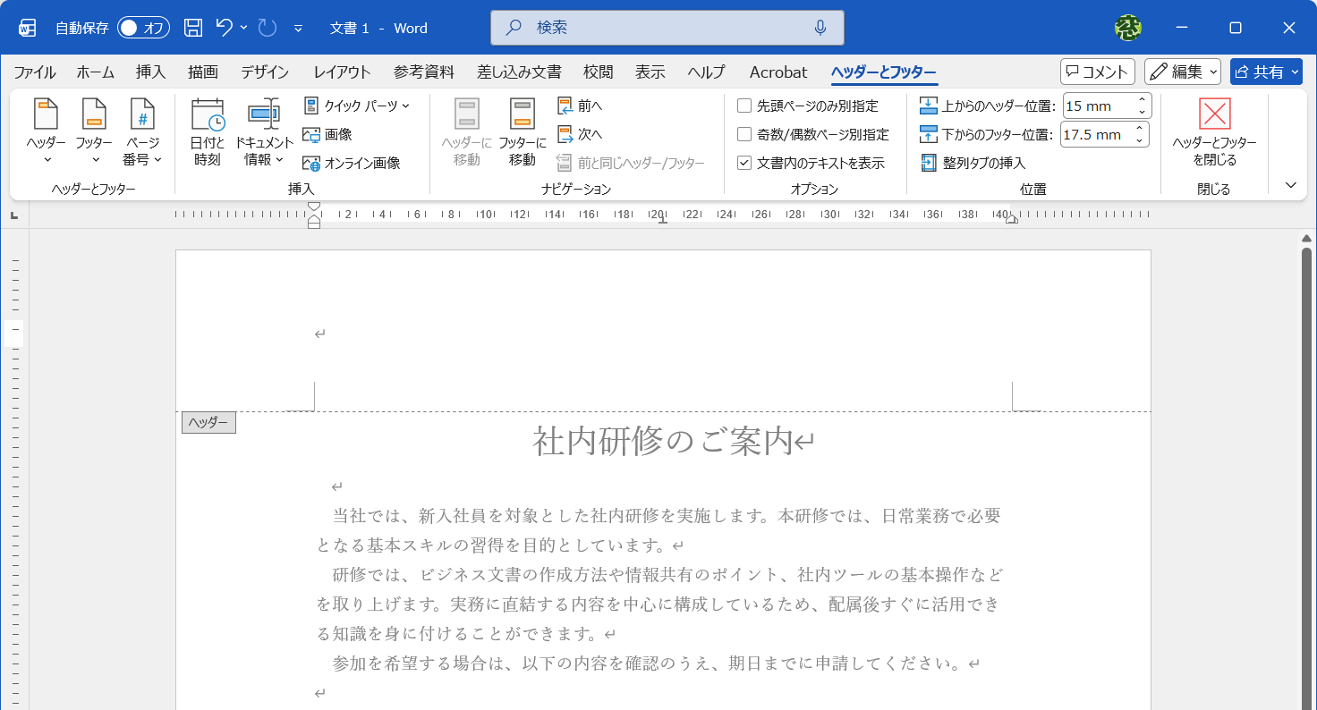1317x710 pixels.
Task: Collapse the ribbon with the chevron
Action: click(1289, 184)
